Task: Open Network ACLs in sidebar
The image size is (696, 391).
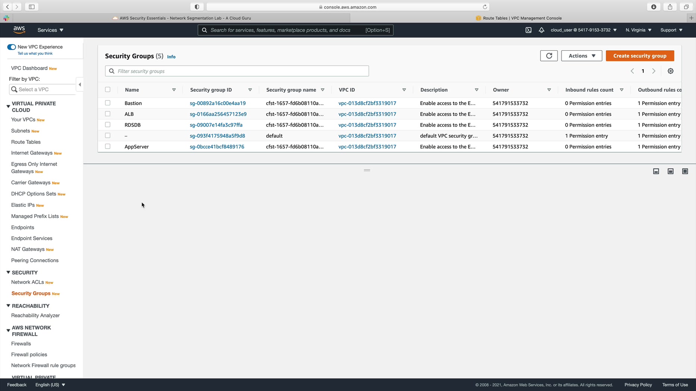Action: [x=28, y=282]
